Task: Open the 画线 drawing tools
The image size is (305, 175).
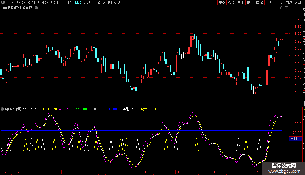Action: tap(259, 2)
